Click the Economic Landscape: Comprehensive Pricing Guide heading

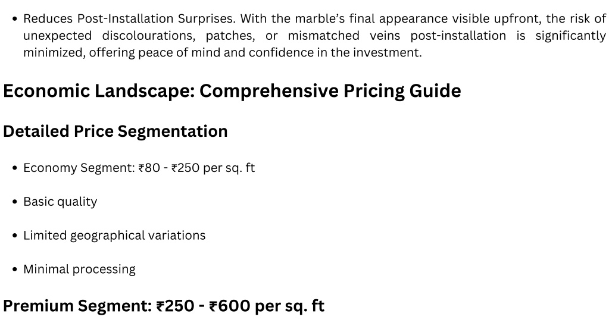tap(232, 91)
